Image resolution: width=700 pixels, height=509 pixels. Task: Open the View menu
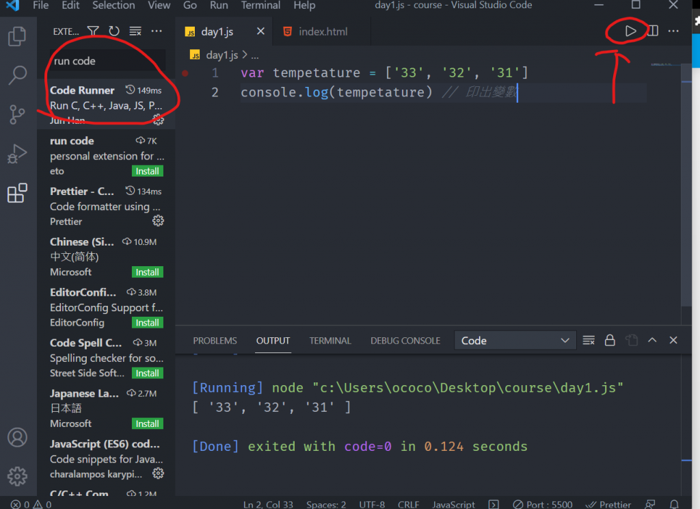point(159,5)
